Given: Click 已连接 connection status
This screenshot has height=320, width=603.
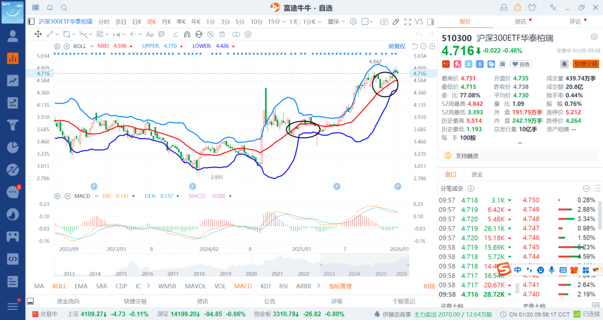Looking at the screenshot, I should pos(586,314).
